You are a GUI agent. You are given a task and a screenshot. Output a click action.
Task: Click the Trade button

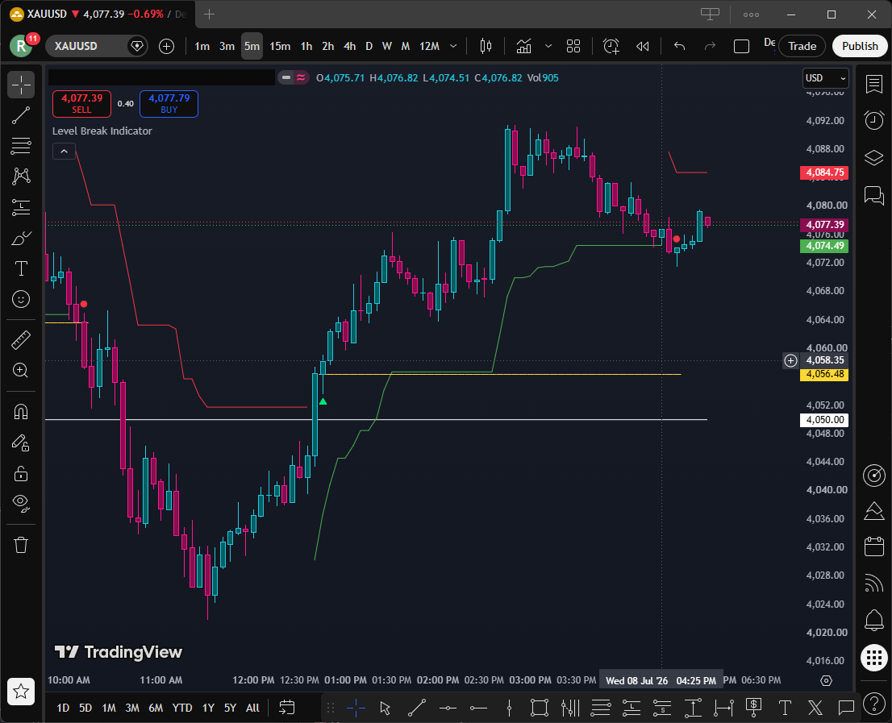click(802, 46)
